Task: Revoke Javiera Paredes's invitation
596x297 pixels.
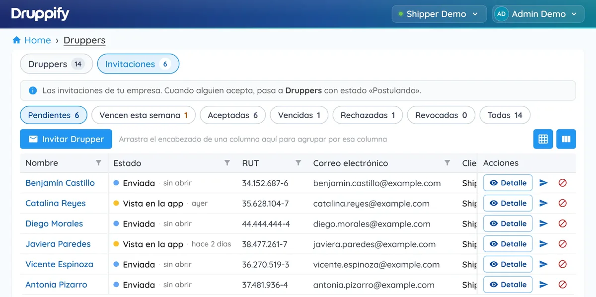Action: 563,244
